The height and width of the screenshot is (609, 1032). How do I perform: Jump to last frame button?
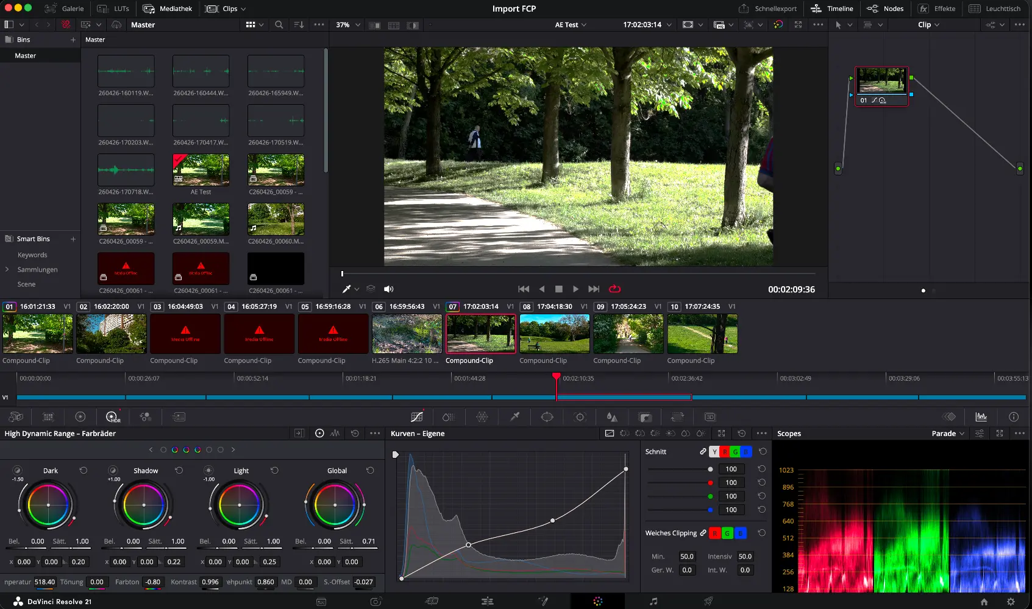[x=594, y=289]
